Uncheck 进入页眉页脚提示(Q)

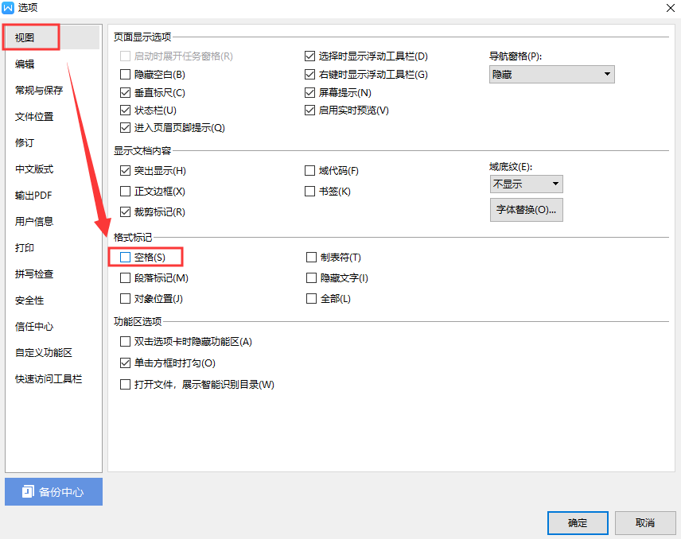(125, 127)
